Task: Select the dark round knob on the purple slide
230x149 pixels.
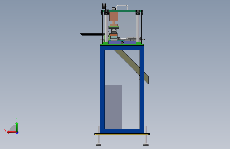Action: point(122,43)
